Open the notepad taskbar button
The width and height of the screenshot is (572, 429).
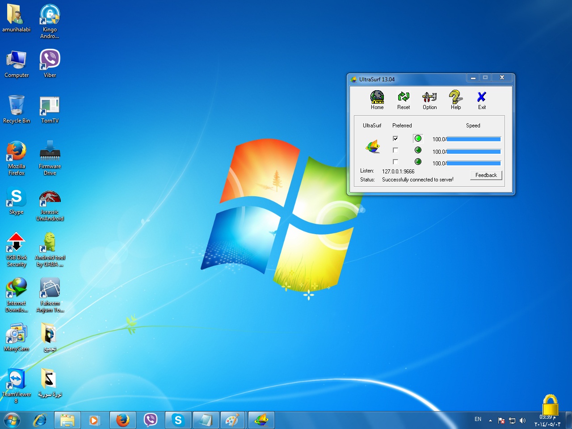206,420
